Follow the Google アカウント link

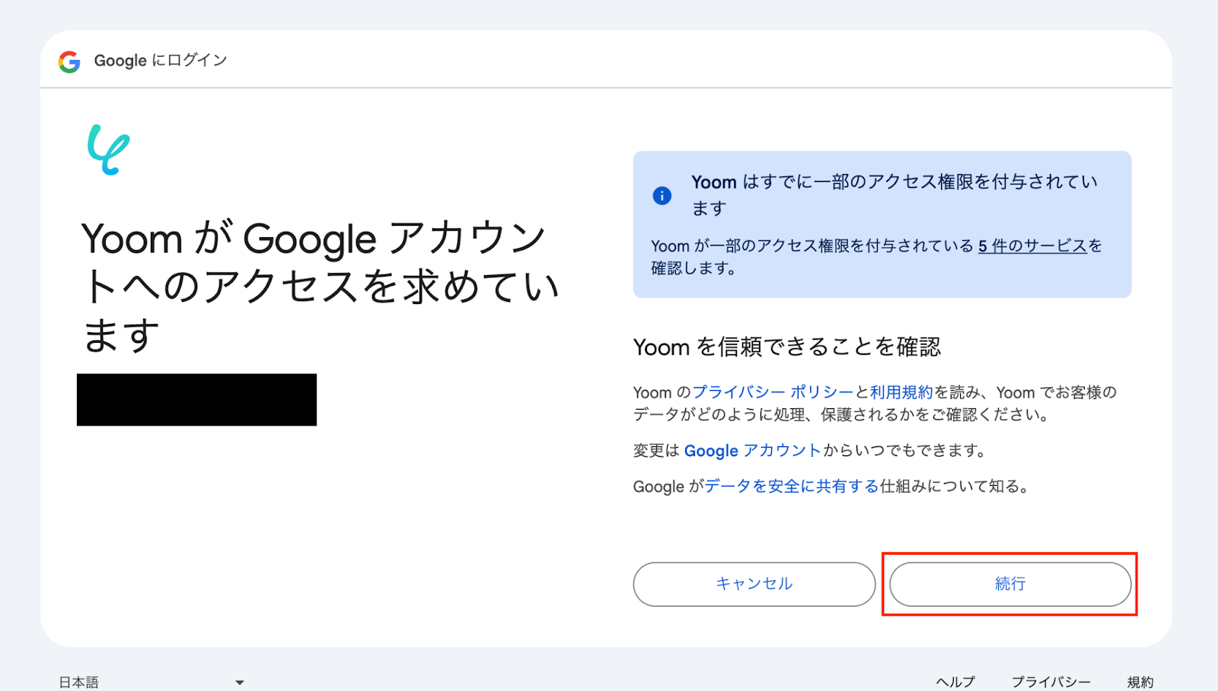(752, 451)
